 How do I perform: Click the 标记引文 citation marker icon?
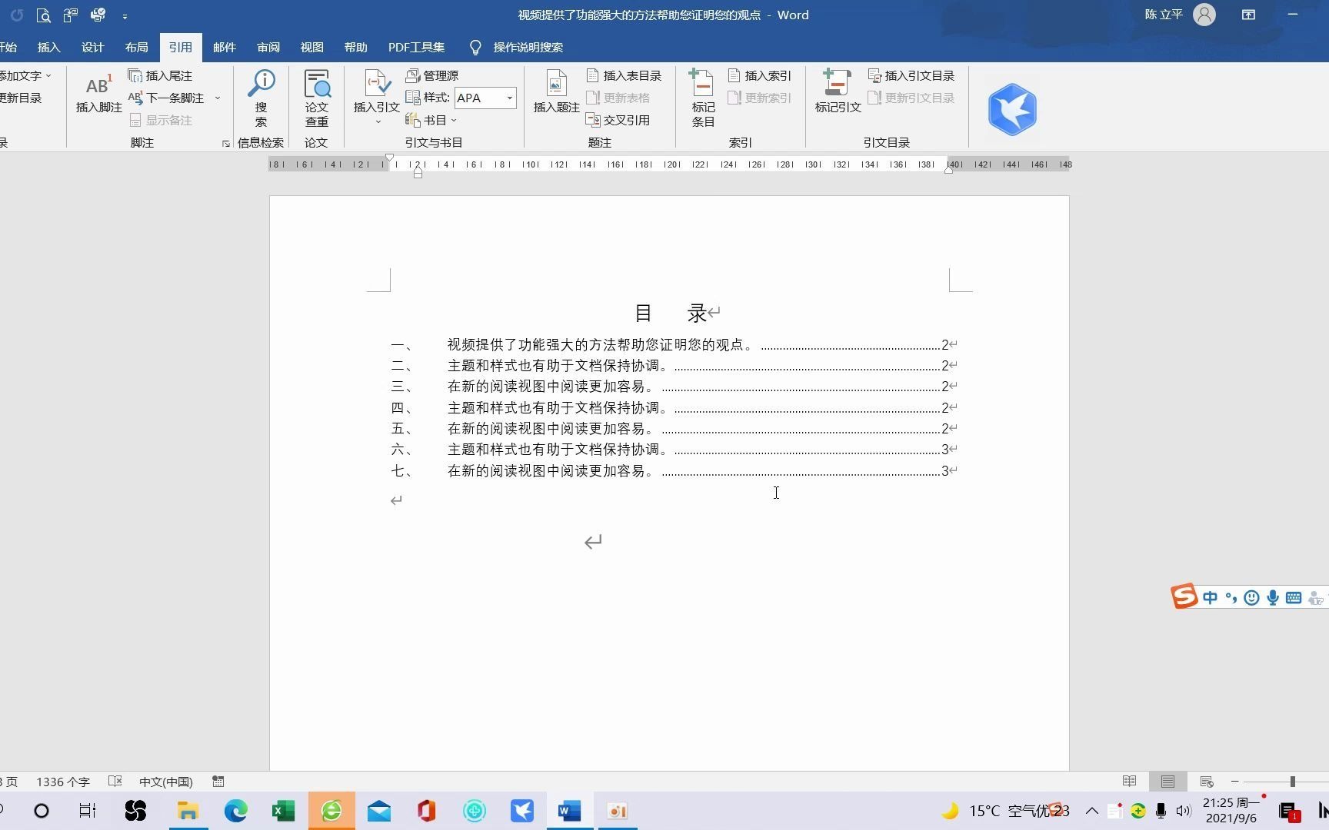coord(836,98)
